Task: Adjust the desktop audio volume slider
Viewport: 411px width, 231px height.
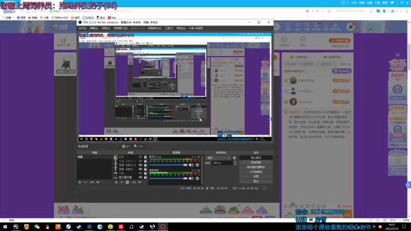Action: coord(169,178)
